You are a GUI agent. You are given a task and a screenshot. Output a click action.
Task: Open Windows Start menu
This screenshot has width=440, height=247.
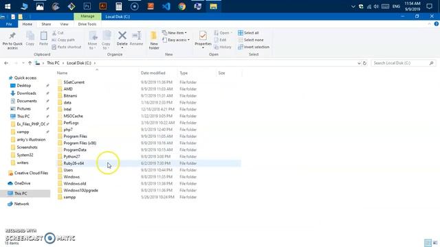click(x=8, y=6)
